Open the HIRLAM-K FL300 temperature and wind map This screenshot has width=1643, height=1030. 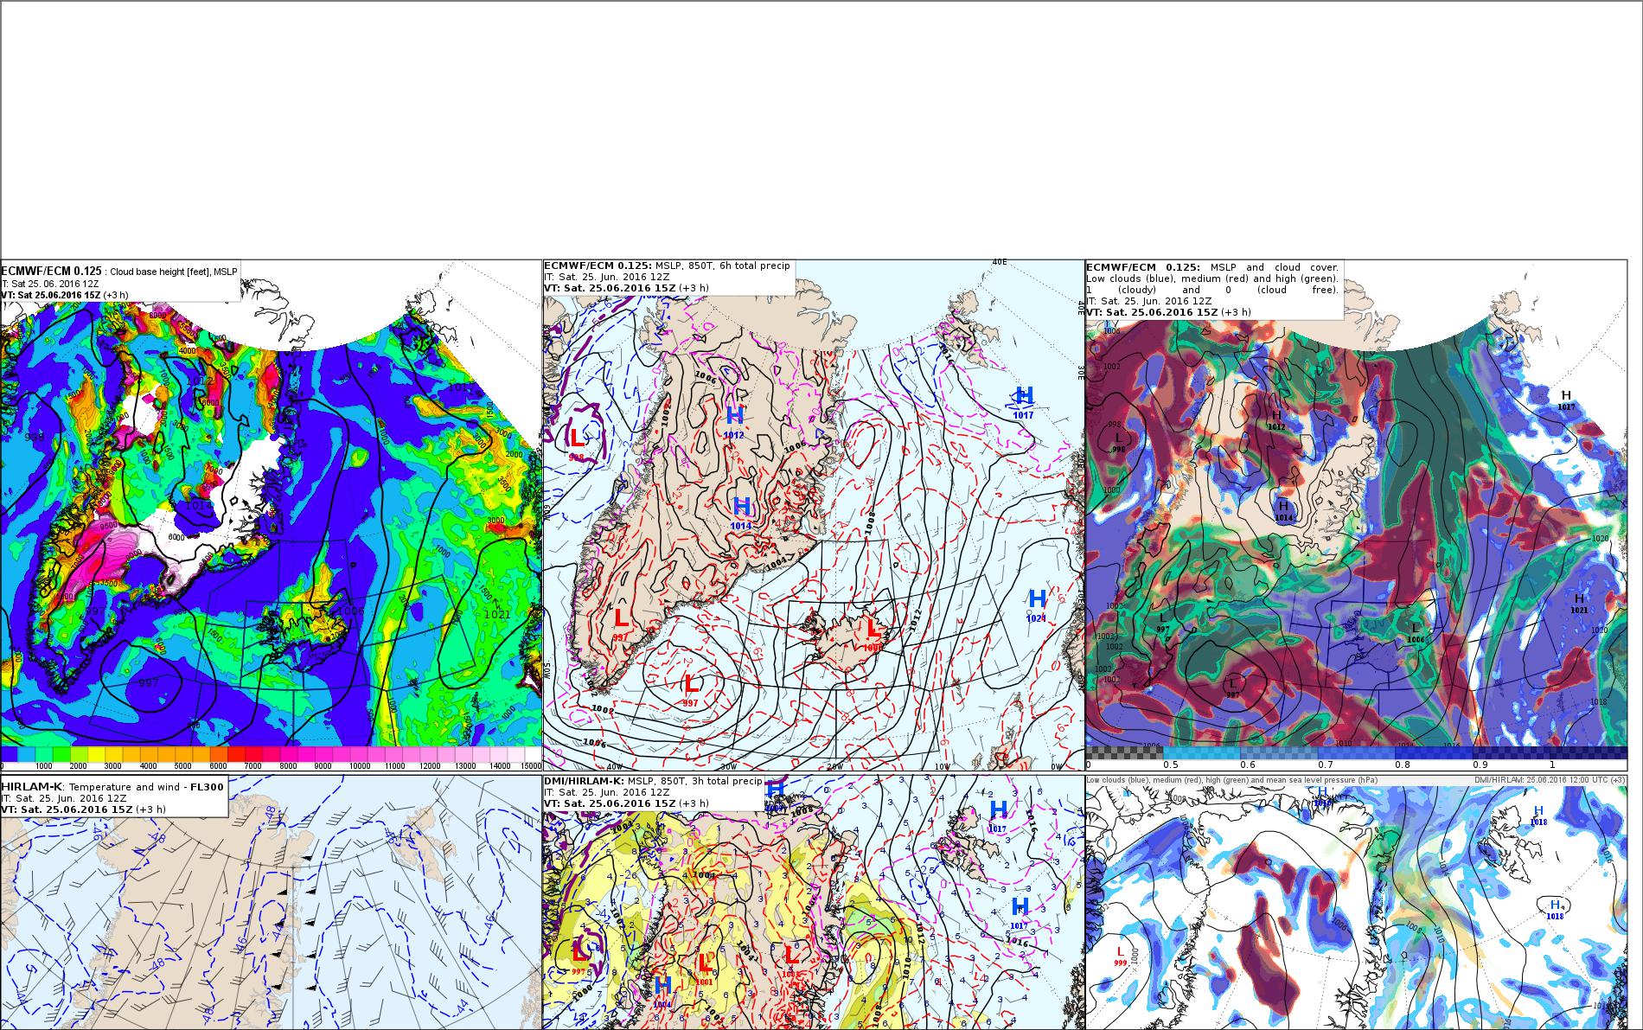click(271, 902)
